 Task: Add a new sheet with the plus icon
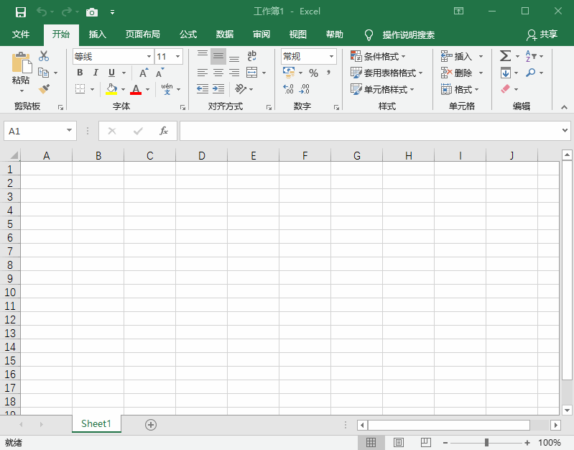[x=151, y=424]
